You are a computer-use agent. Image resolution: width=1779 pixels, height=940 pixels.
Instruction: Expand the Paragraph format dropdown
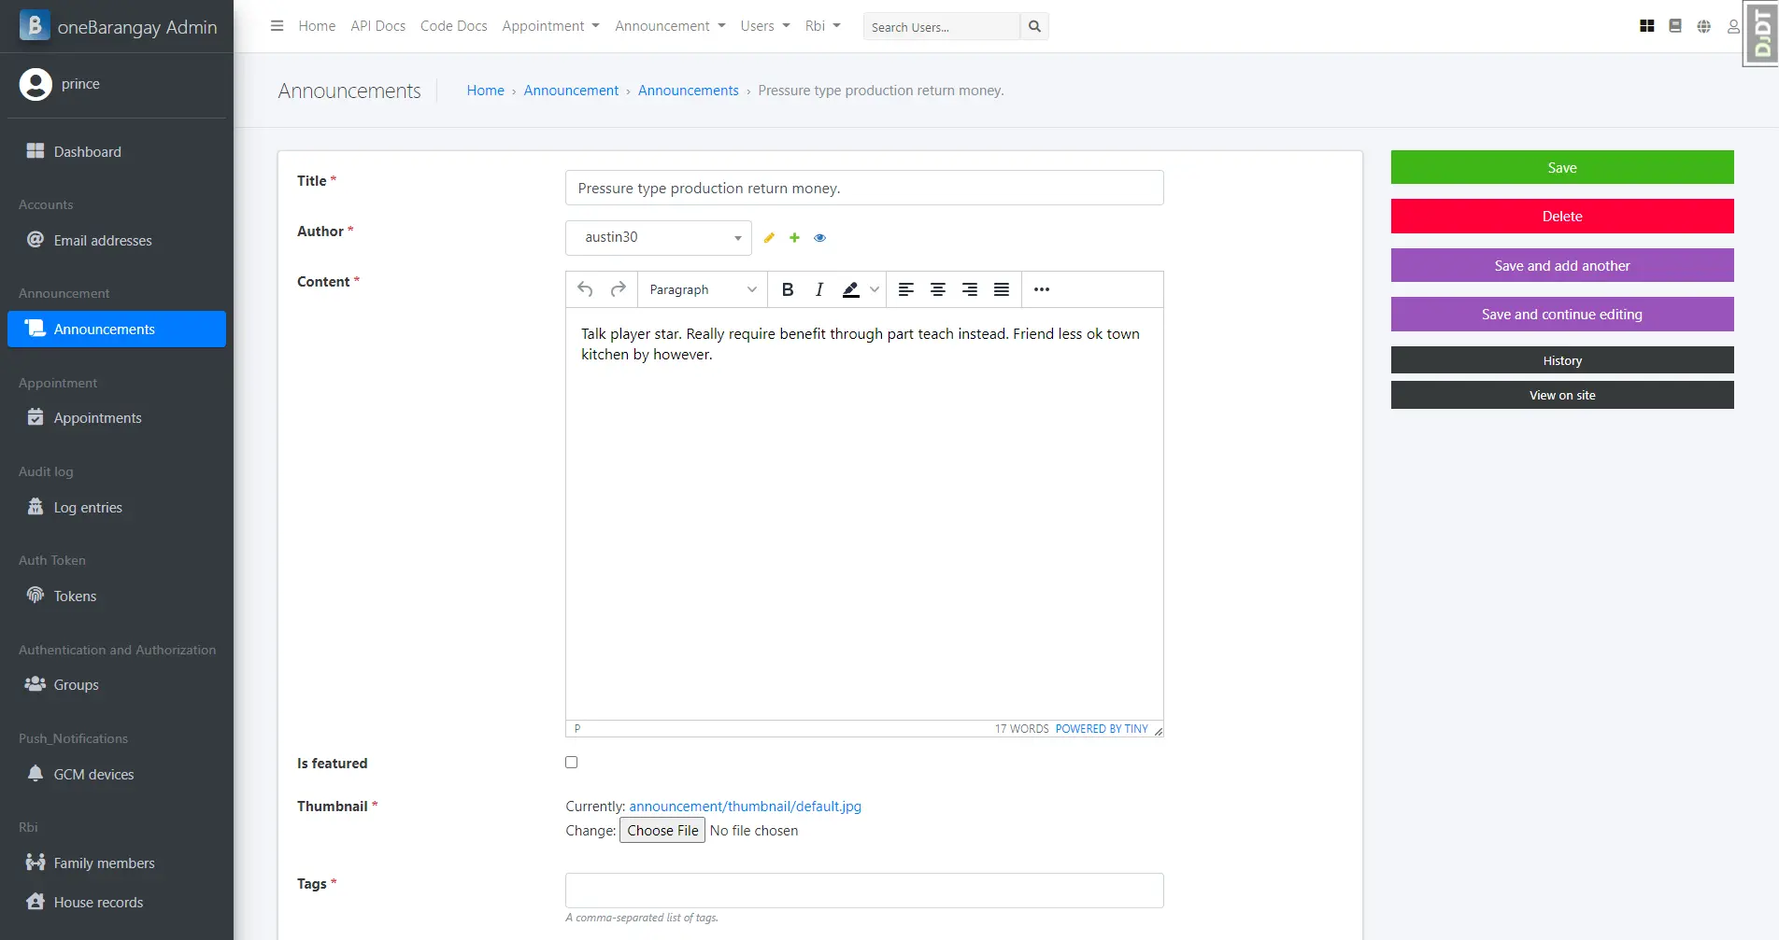point(702,289)
